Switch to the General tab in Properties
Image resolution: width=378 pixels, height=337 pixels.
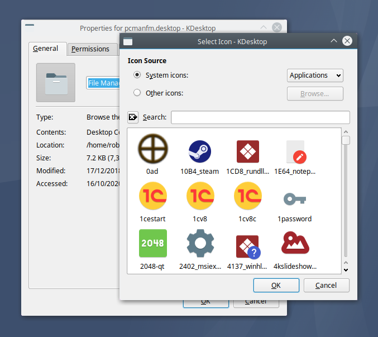coord(47,49)
